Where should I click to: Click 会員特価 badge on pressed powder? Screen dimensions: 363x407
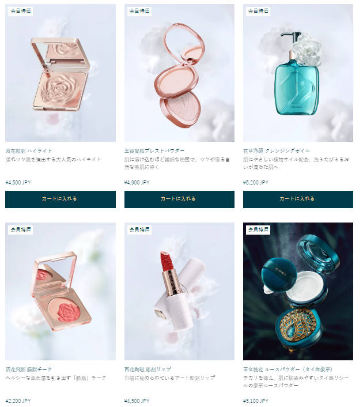click(139, 11)
